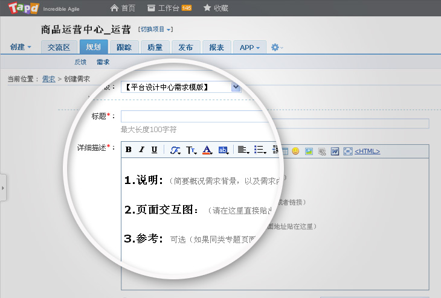Viewport: 441px width, 298px height.
Task: Switch editor to HTML source view
Action: [367, 151]
